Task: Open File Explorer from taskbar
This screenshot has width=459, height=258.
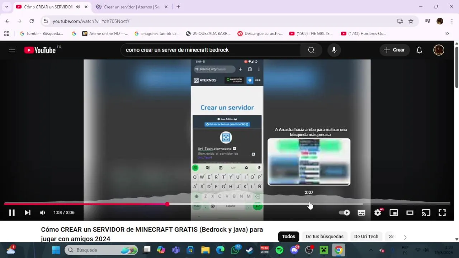Action: pos(205,250)
